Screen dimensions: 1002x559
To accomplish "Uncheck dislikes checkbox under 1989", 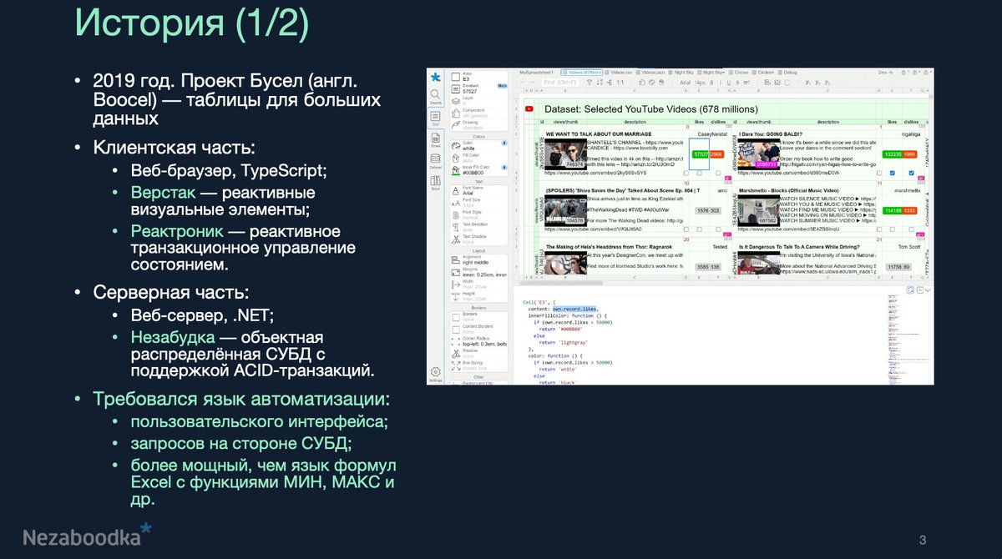I will click(911, 173).
